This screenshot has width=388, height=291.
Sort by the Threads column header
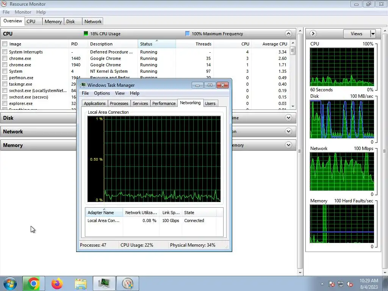(195, 44)
